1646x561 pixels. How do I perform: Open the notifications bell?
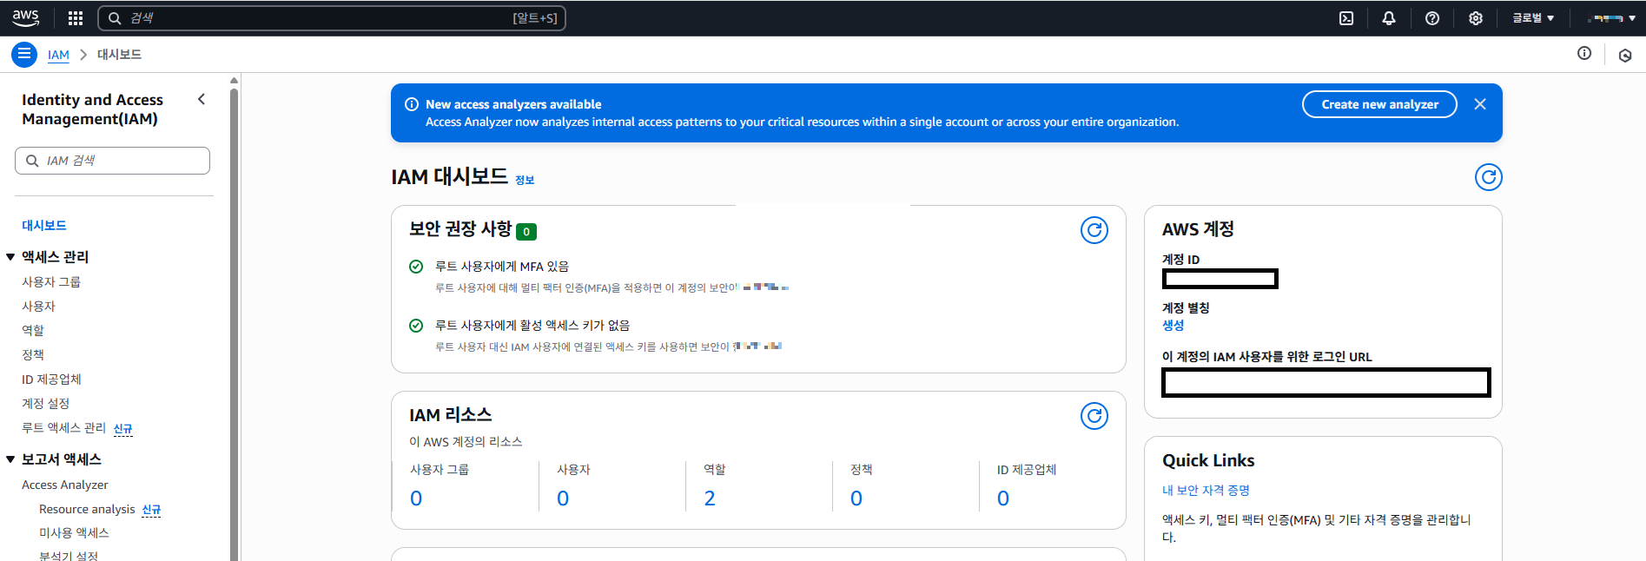click(x=1389, y=18)
